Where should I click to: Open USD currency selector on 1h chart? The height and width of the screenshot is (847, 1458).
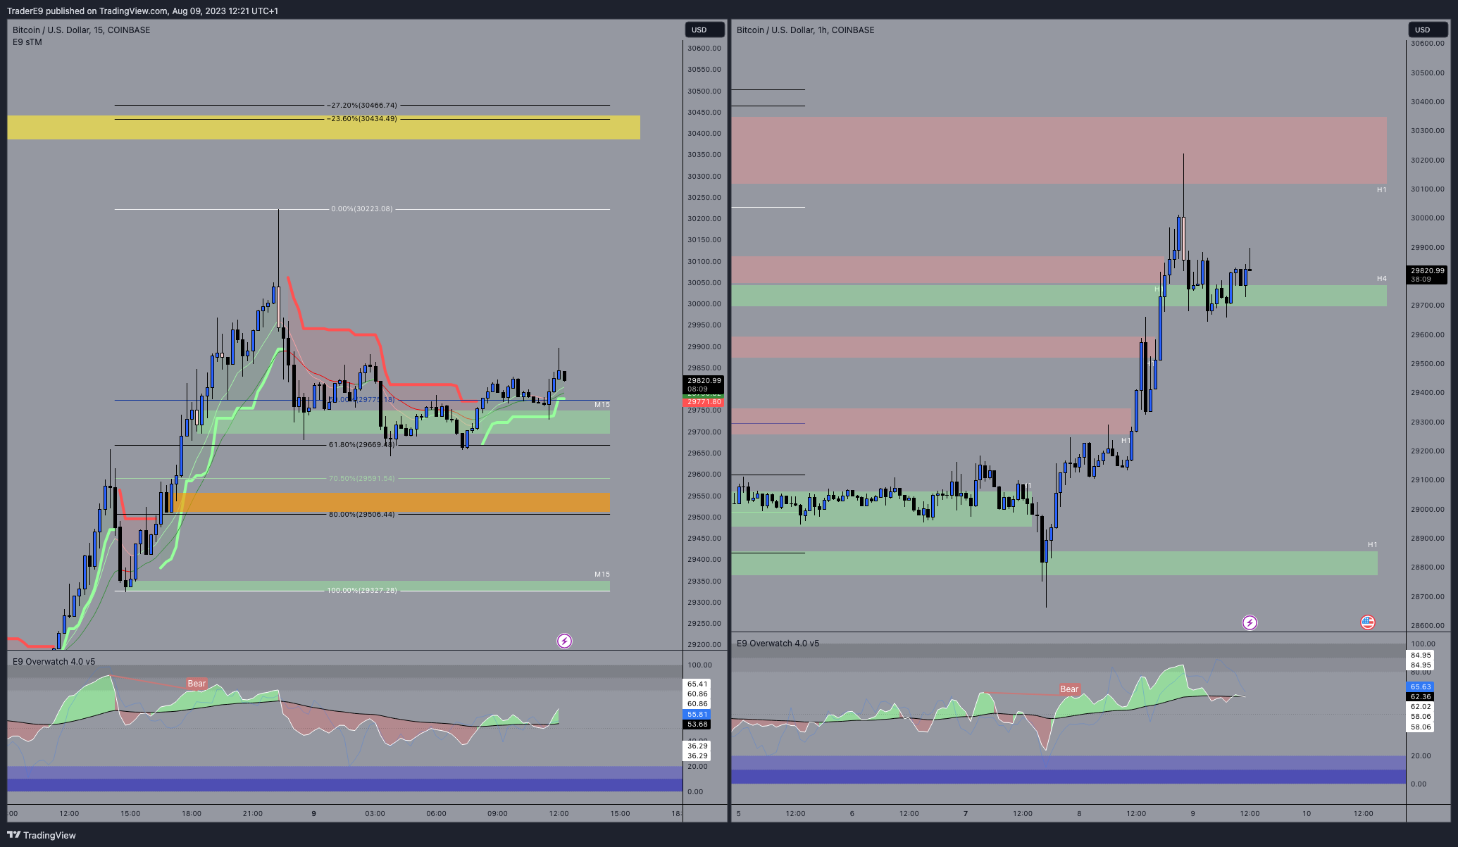tap(1428, 30)
